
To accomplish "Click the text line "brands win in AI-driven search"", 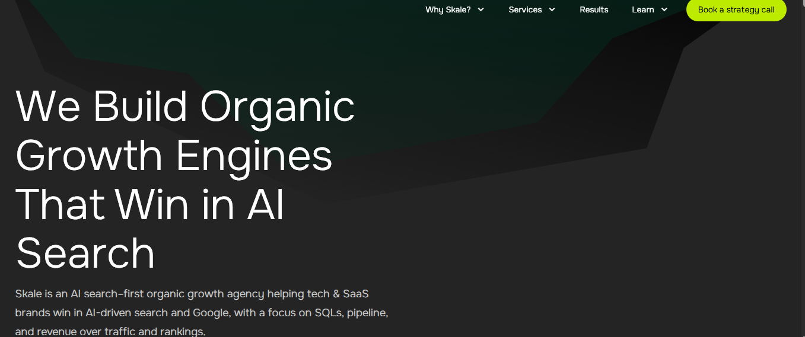I will [202, 313].
